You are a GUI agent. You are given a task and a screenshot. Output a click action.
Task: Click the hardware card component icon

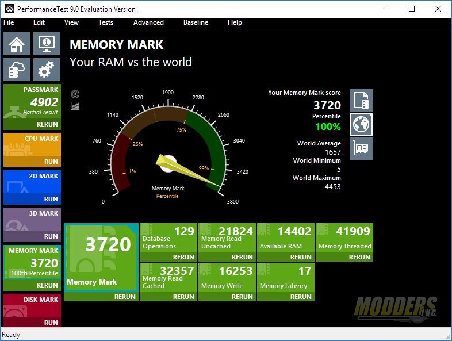pyautogui.click(x=361, y=148)
